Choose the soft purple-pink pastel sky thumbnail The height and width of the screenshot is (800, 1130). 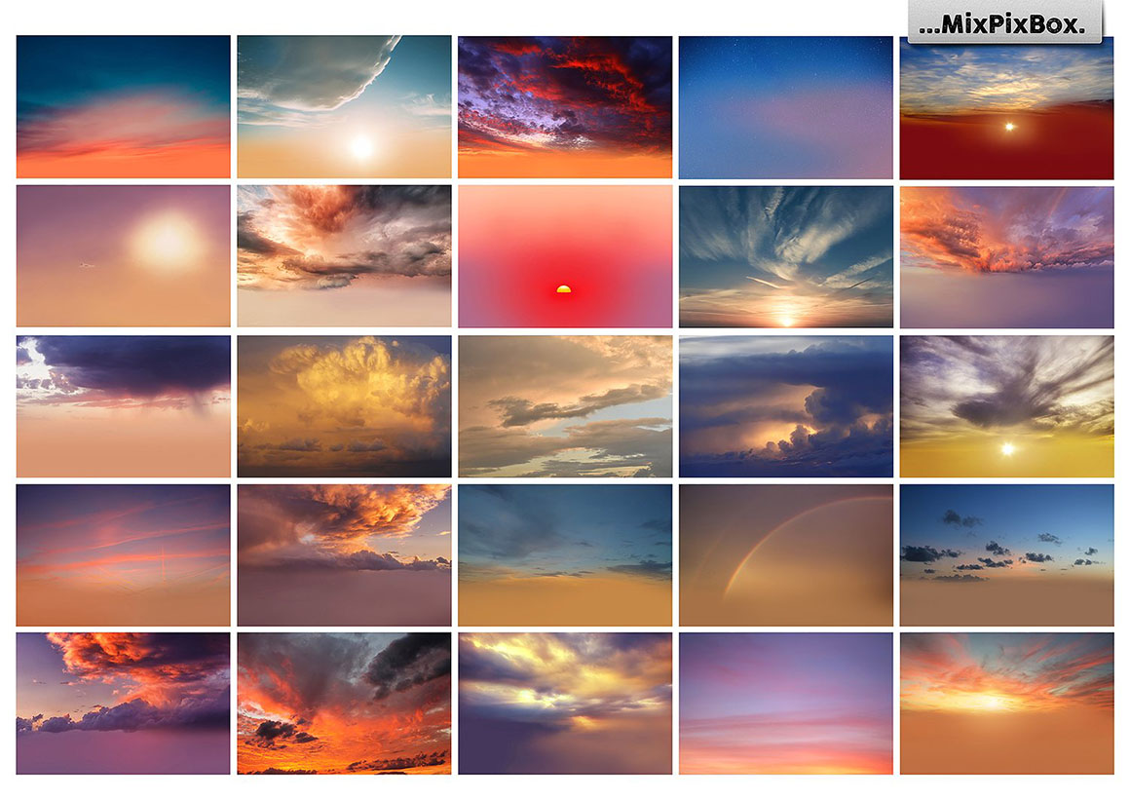coord(785,704)
